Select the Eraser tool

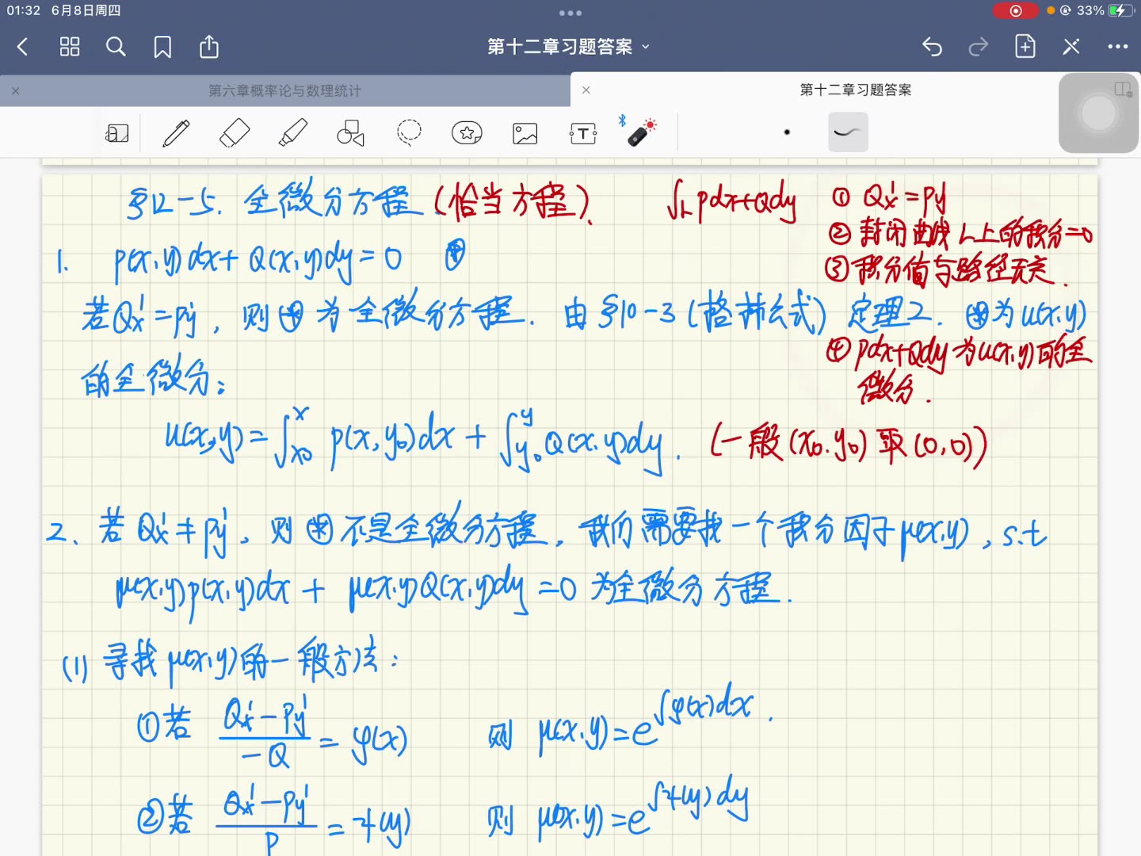[235, 133]
